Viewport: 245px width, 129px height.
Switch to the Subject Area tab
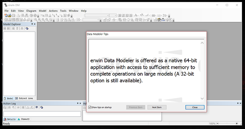pyautogui.click(x=24, y=99)
